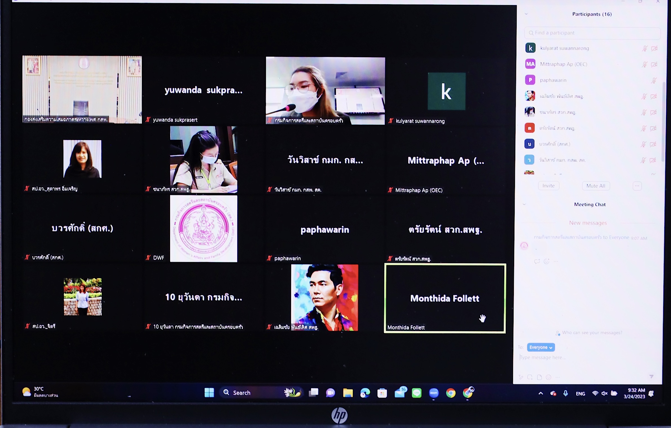The width and height of the screenshot is (671, 428).
Task: Click the Invite button
Action: click(x=549, y=186)
